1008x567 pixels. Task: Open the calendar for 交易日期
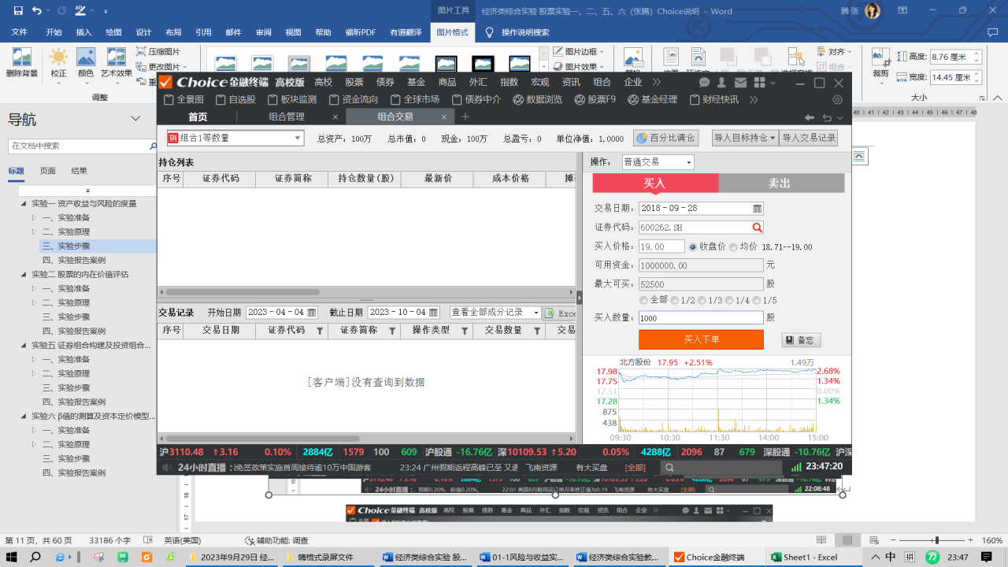tap(757, 208)
